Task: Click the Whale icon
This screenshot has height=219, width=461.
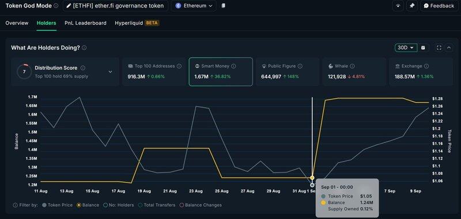Action: 330,66
